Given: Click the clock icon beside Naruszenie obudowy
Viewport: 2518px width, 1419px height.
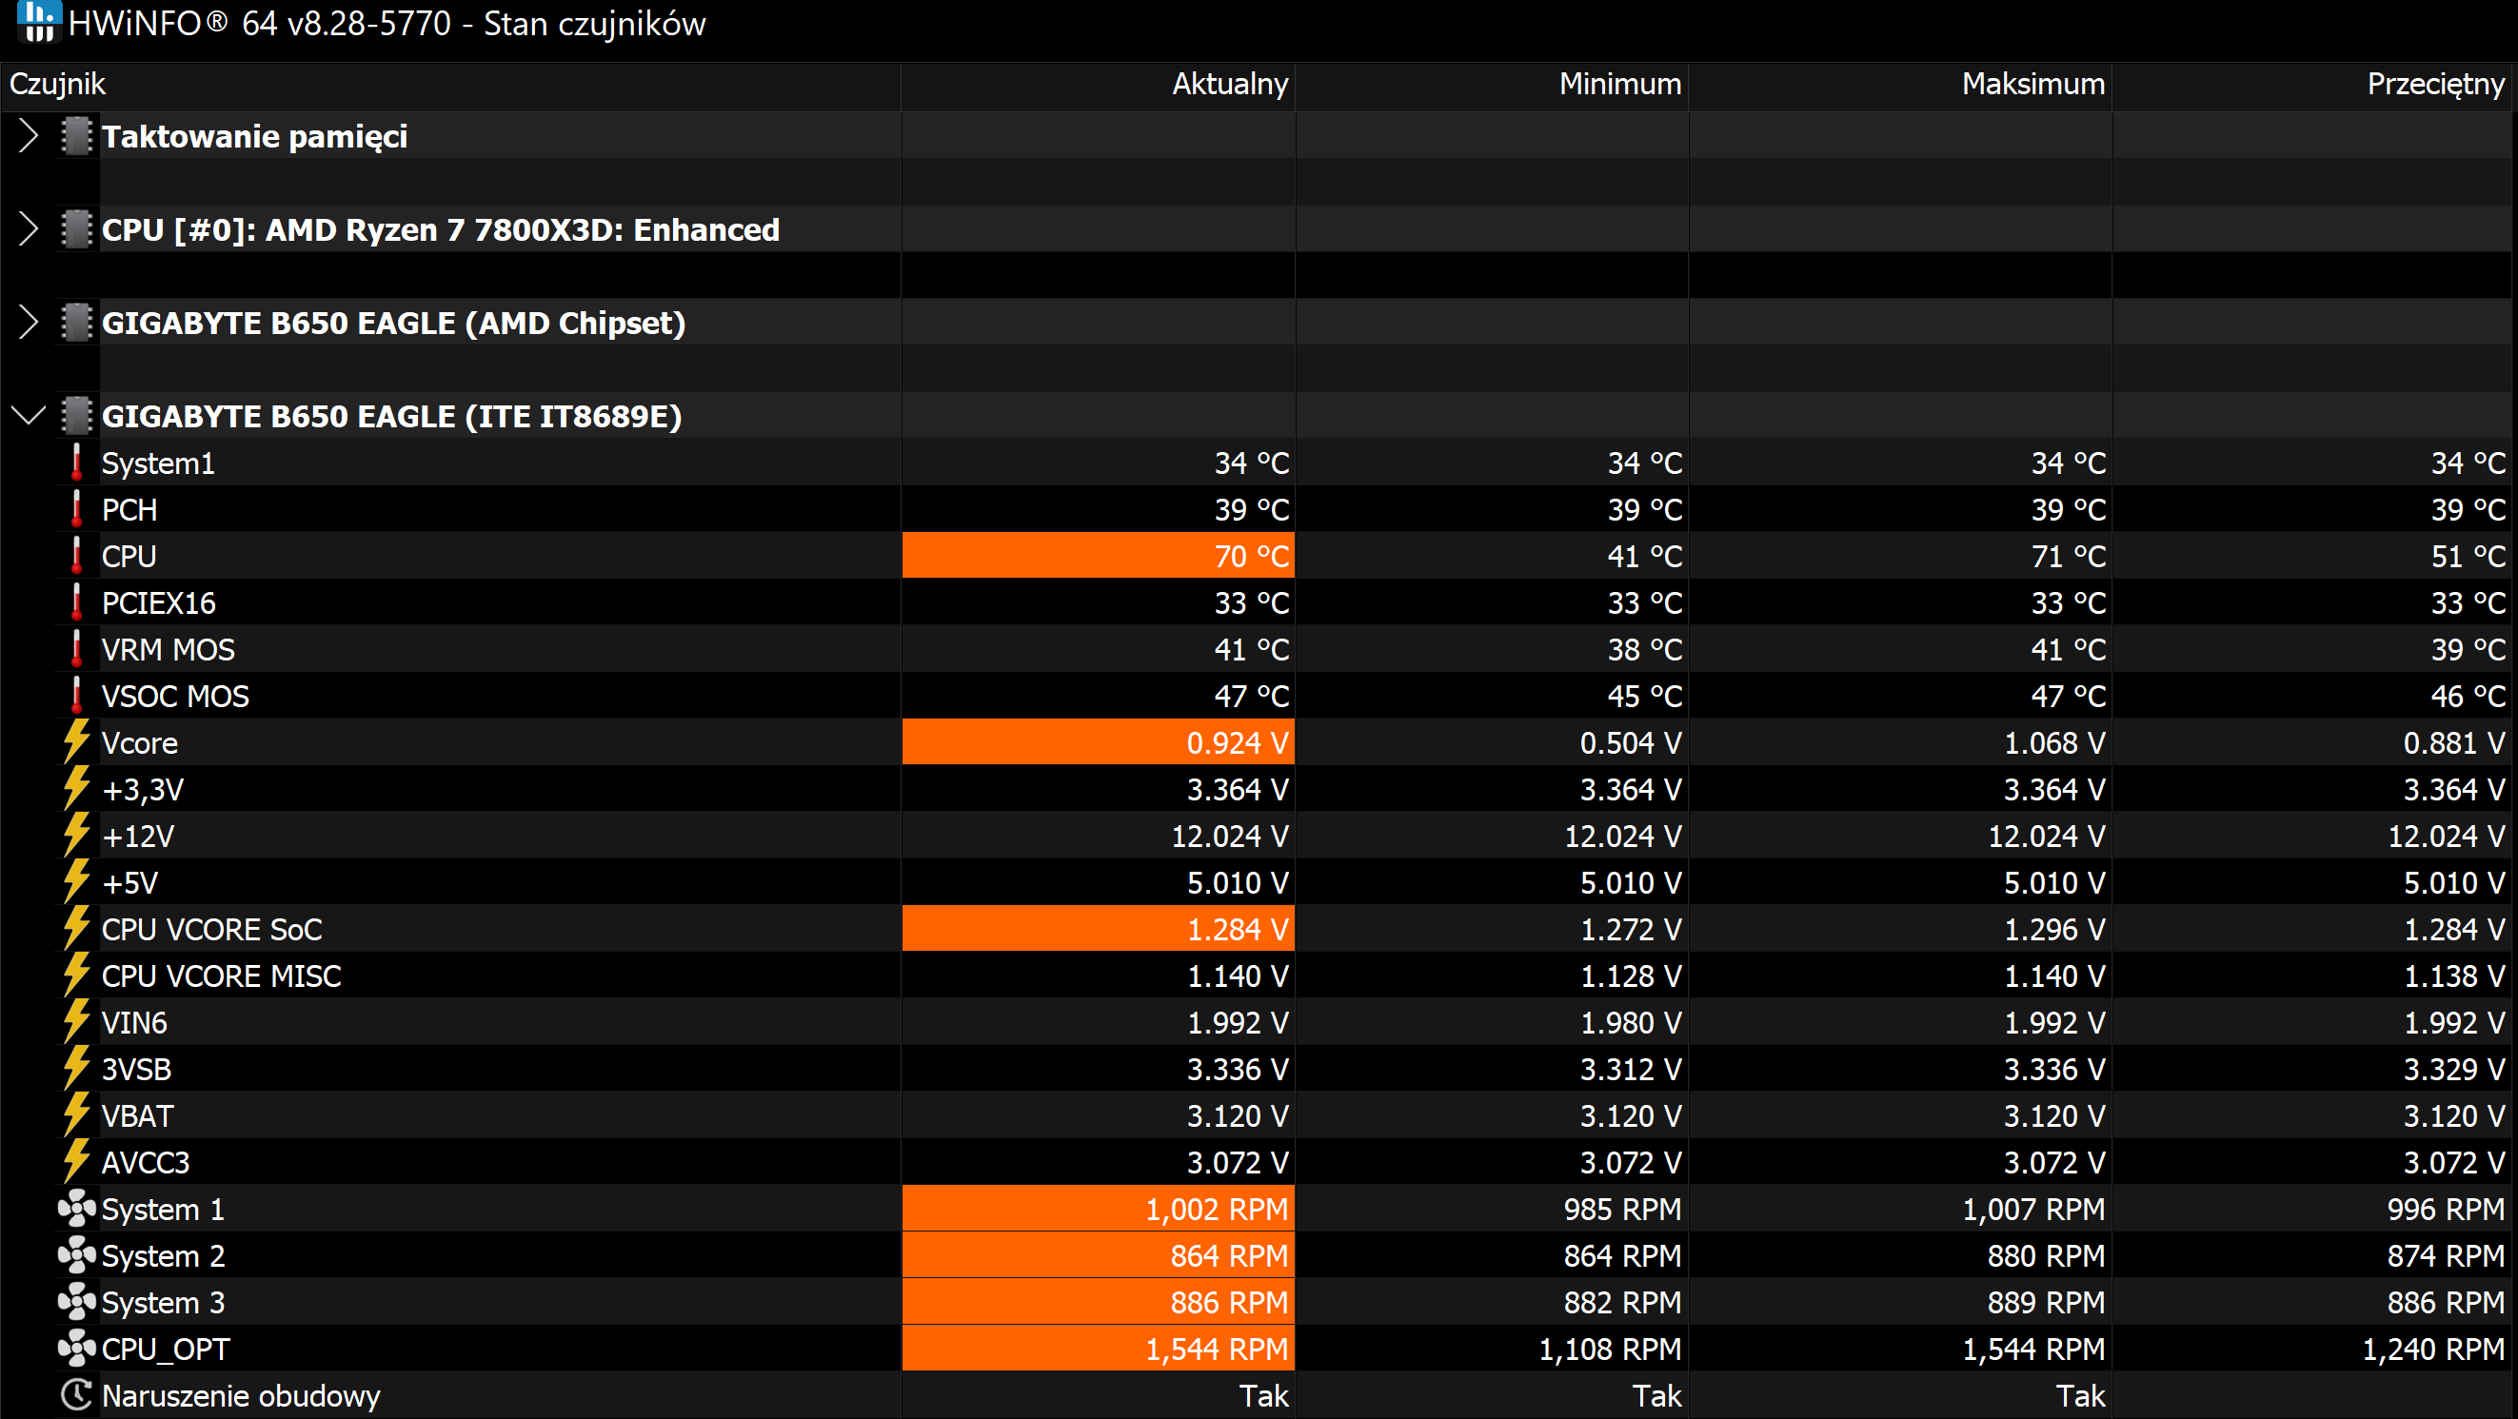Looking at the screenshot, I should pyautogui.click(x=76, y=1394).
